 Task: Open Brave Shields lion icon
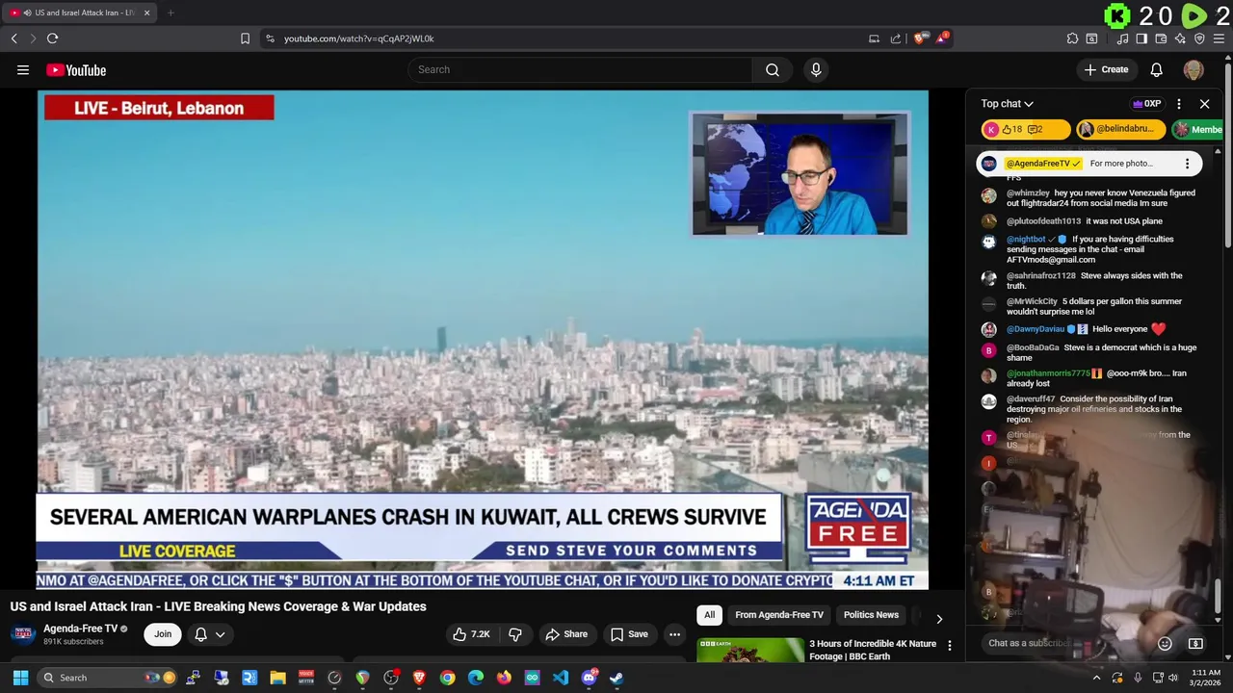920,38
